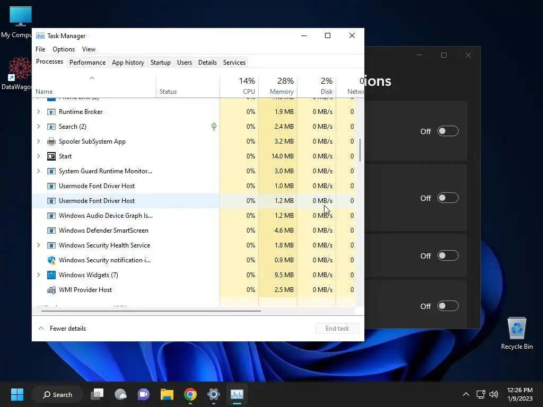Expand Windows Security Health Service group

pos(38,245)
